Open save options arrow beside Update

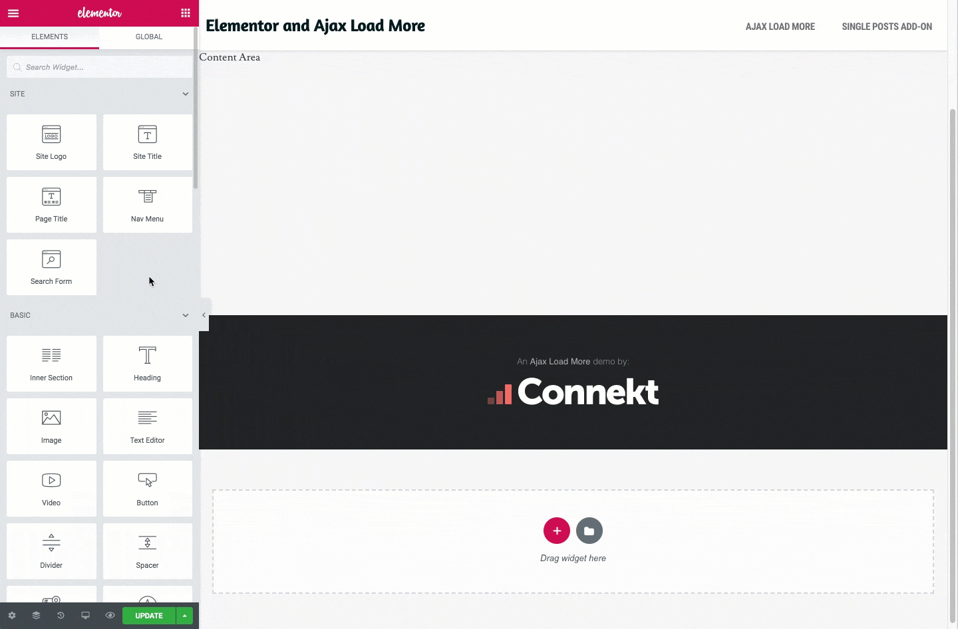point(185,616)
